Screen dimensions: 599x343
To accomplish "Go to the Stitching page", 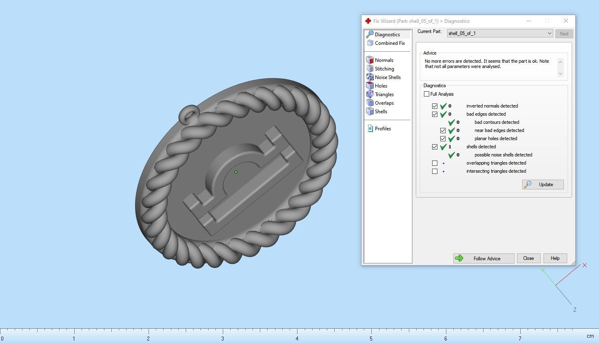I will click(384, 69).
